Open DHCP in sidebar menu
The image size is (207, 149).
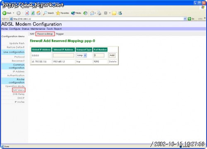click(x=21, y=98)
